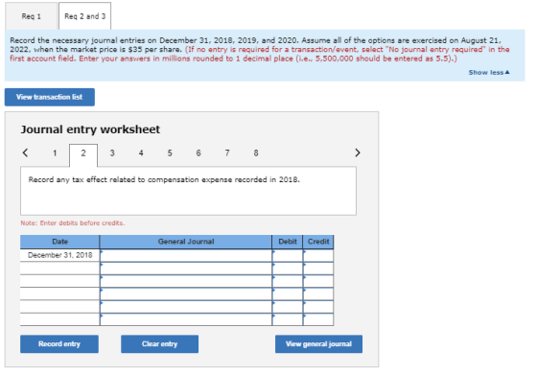The width and height of the screenshot is (537, 375).
Task: Click the Debit cell in December 31, 2018 row
Action: [x=288, y=255]
